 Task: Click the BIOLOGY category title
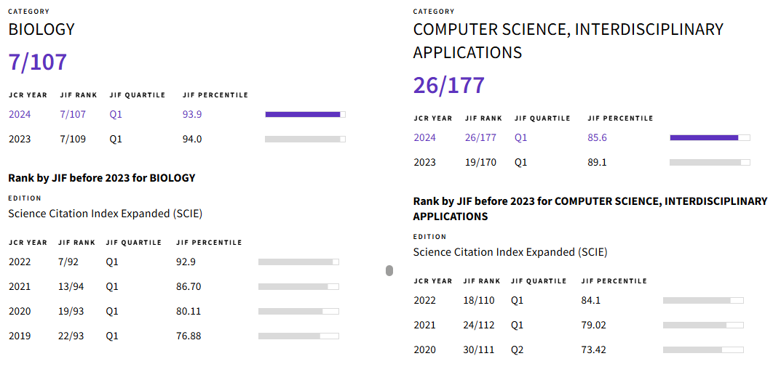[x=41, y=30]
